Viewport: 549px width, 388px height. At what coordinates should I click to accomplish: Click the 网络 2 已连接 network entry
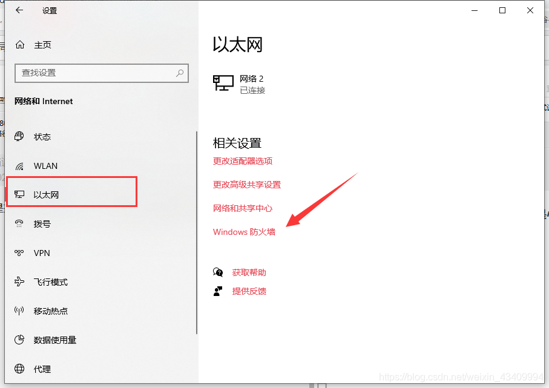tap(239, 84)
